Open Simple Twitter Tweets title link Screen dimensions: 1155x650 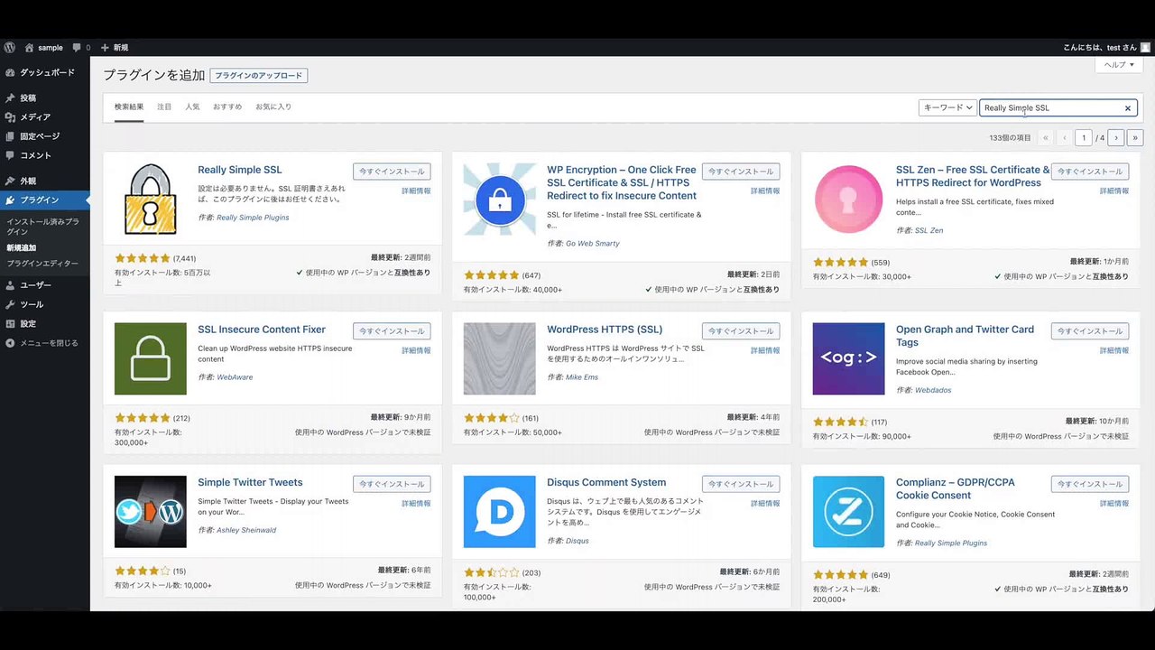[250, 482]
